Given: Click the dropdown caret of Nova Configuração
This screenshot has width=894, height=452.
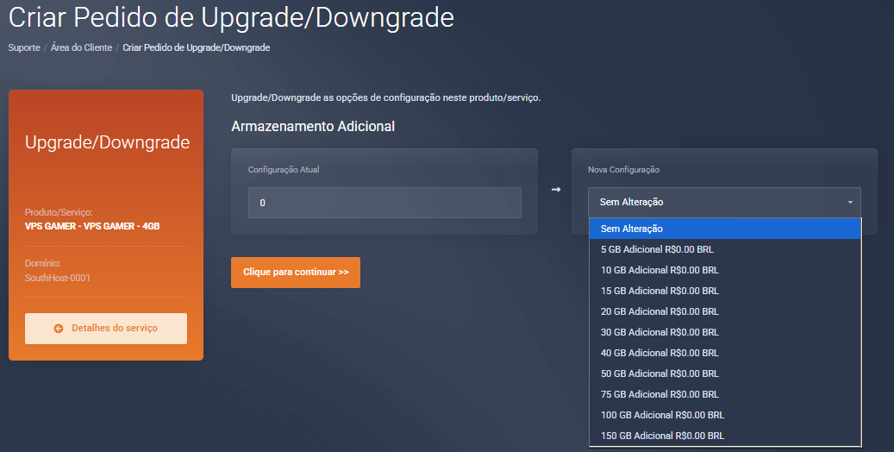Looking at the screenshot, I should point(849,203).
